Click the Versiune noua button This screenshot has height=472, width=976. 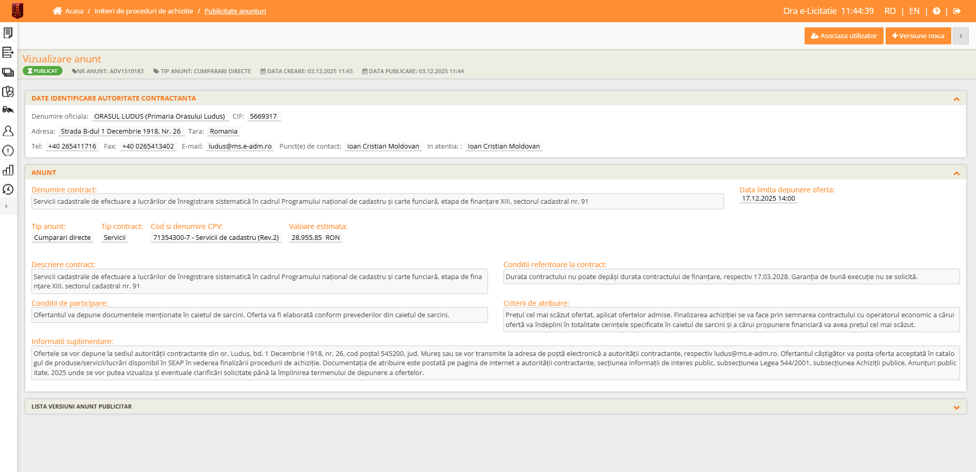point(918,36)
